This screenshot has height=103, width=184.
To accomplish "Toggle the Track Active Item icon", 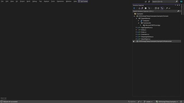I will (162, 8).
